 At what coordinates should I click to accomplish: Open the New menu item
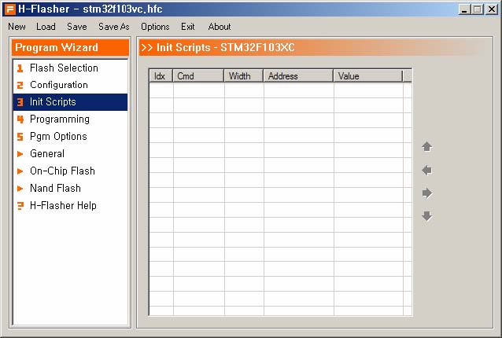point(17,27)
